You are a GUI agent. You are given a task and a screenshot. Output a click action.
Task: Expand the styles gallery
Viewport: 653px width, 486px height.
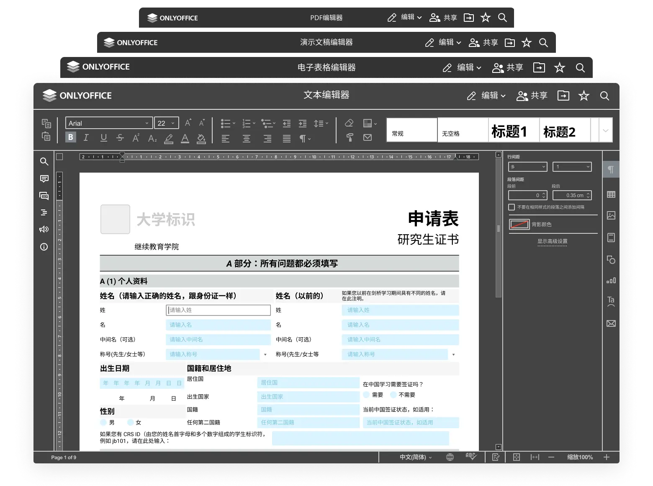click(x=606, y=130)
